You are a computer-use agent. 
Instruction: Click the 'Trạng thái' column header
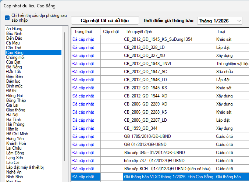pyautogui.click(x=83, y=32)
